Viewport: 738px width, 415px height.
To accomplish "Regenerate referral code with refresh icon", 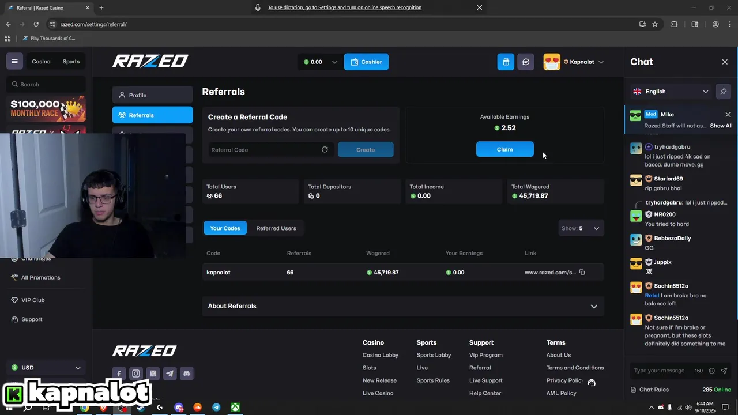I will click(x=325, y=149).
